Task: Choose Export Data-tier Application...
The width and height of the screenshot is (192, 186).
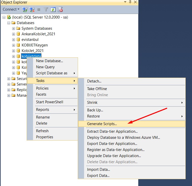Action: (x=132, y=144)
